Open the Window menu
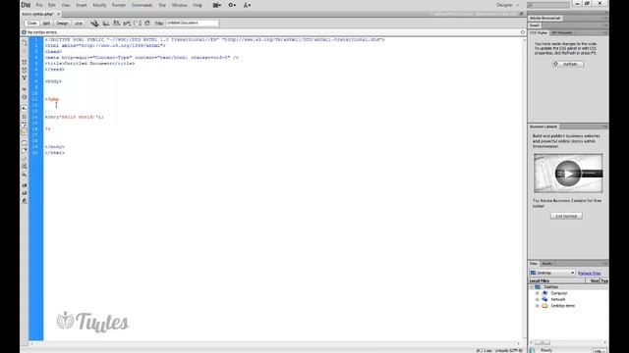 (x=179, y=5)
